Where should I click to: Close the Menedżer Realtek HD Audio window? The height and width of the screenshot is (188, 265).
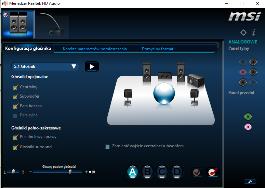257,3
